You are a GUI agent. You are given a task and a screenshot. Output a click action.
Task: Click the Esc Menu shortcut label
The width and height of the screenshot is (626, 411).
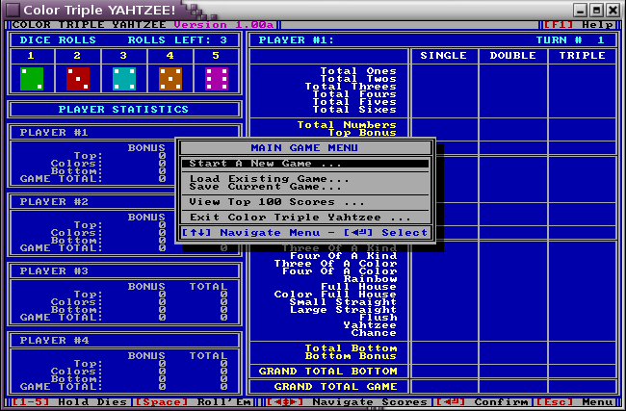pos(575,401)
